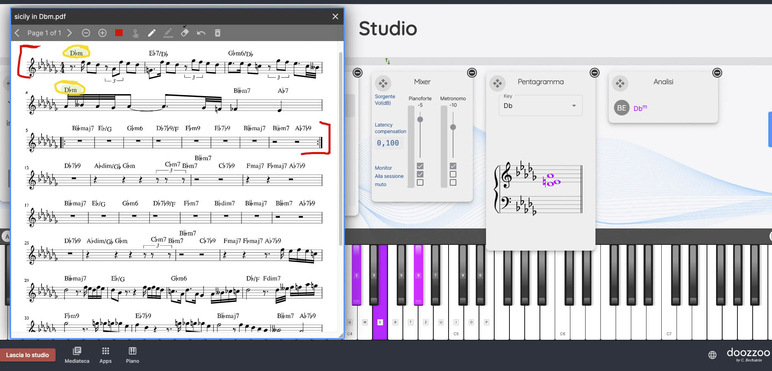772x371 pixels.
Task: Open the Mediateca tab
Action: coord(77,355)
